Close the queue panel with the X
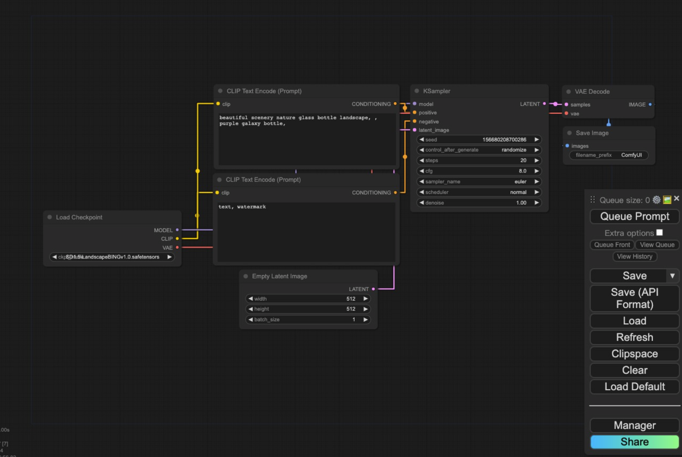 tap(677, 199)
